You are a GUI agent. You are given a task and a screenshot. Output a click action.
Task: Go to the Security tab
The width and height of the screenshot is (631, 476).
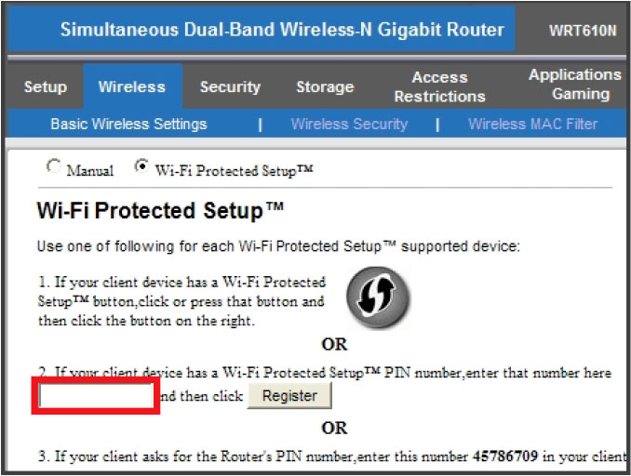[230, 87]
